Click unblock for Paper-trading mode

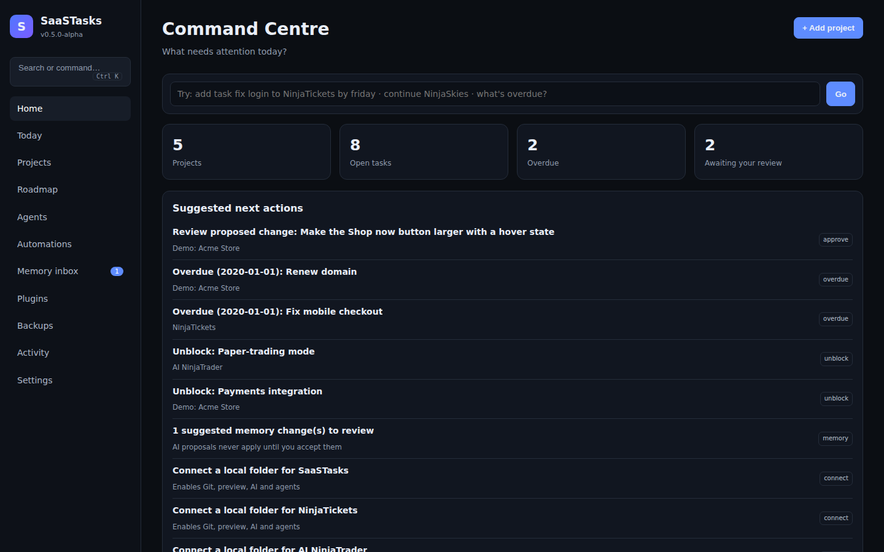pos(836,359)
